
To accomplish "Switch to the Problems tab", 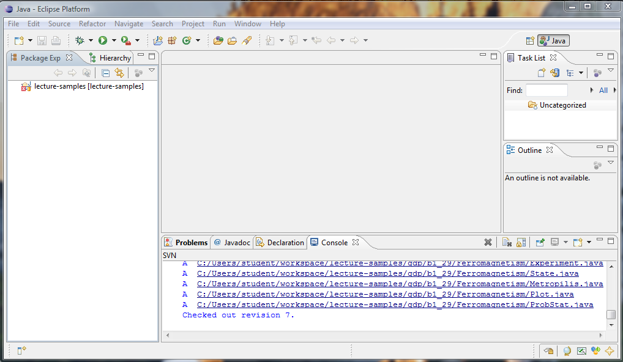I will (x=186, y=243).
